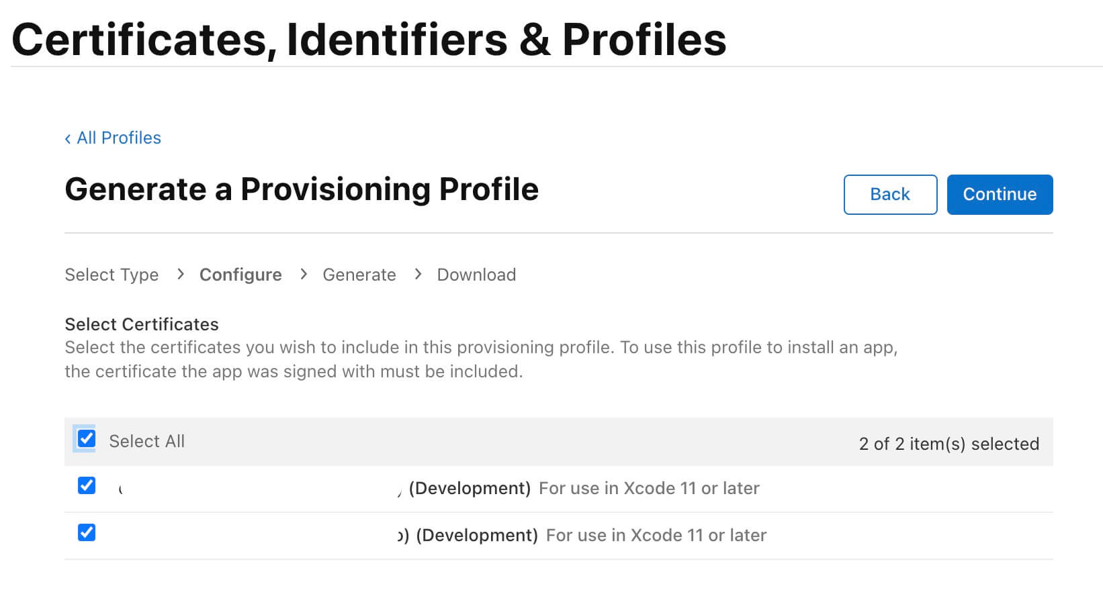Click chevron between Generate and Download
The height and width of the screenshot is (615, 1103).
(x=418, y=274)
